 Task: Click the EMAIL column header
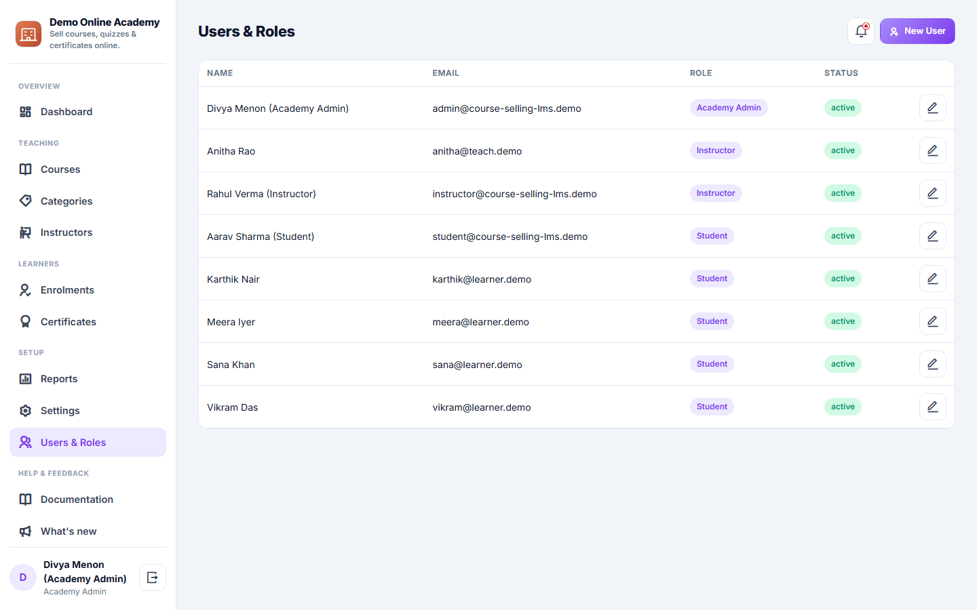point(446,73)
